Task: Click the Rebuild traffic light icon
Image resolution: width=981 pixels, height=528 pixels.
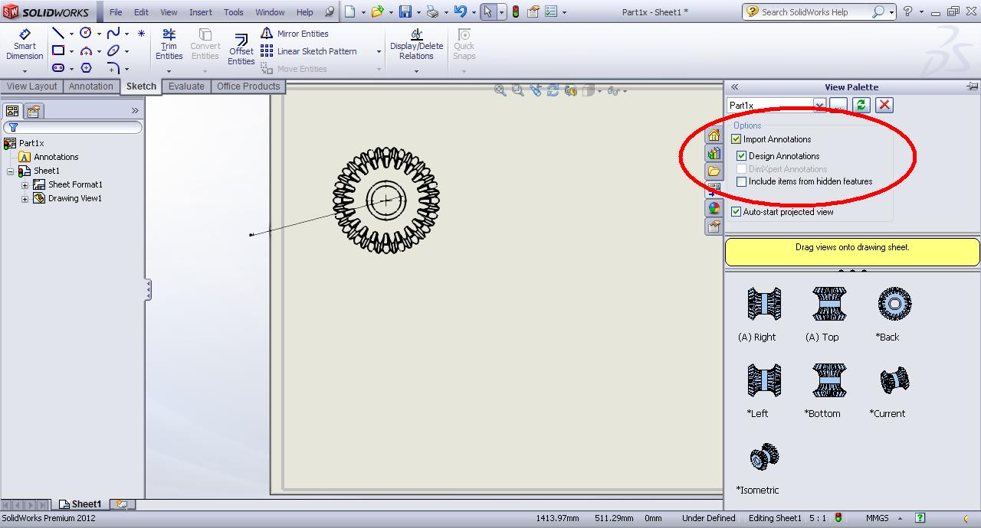Action: click(516, 11)
